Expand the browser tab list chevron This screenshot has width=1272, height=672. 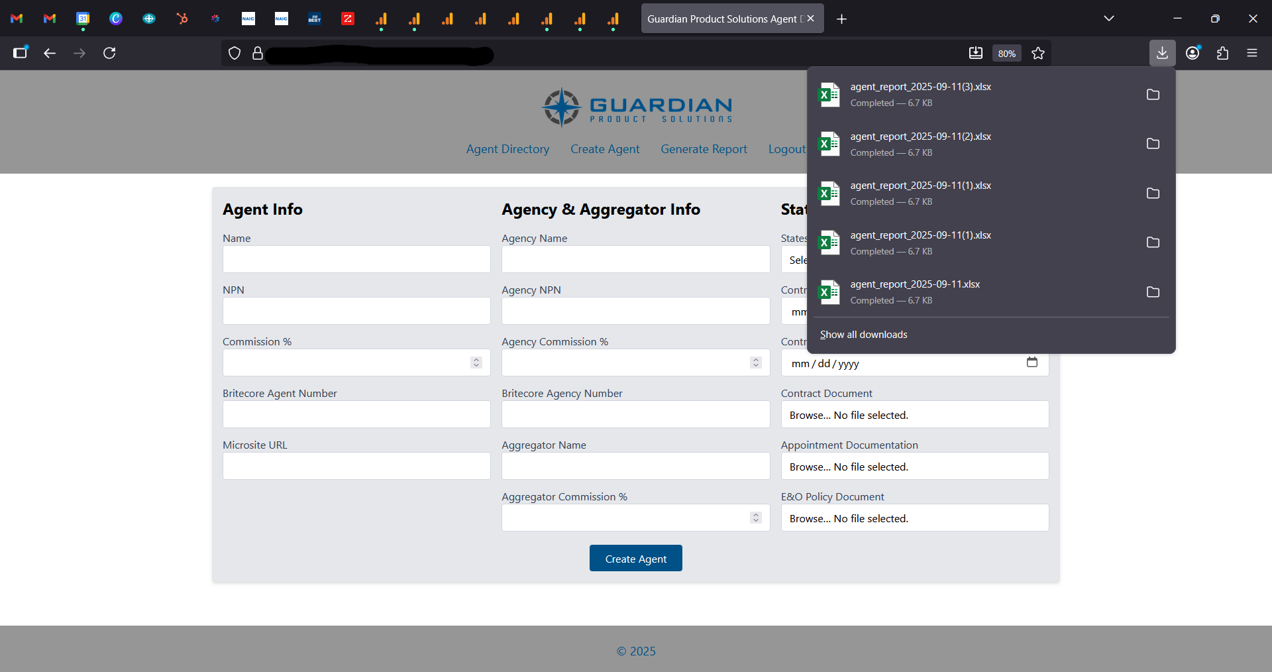click(x=1108, y=19)
